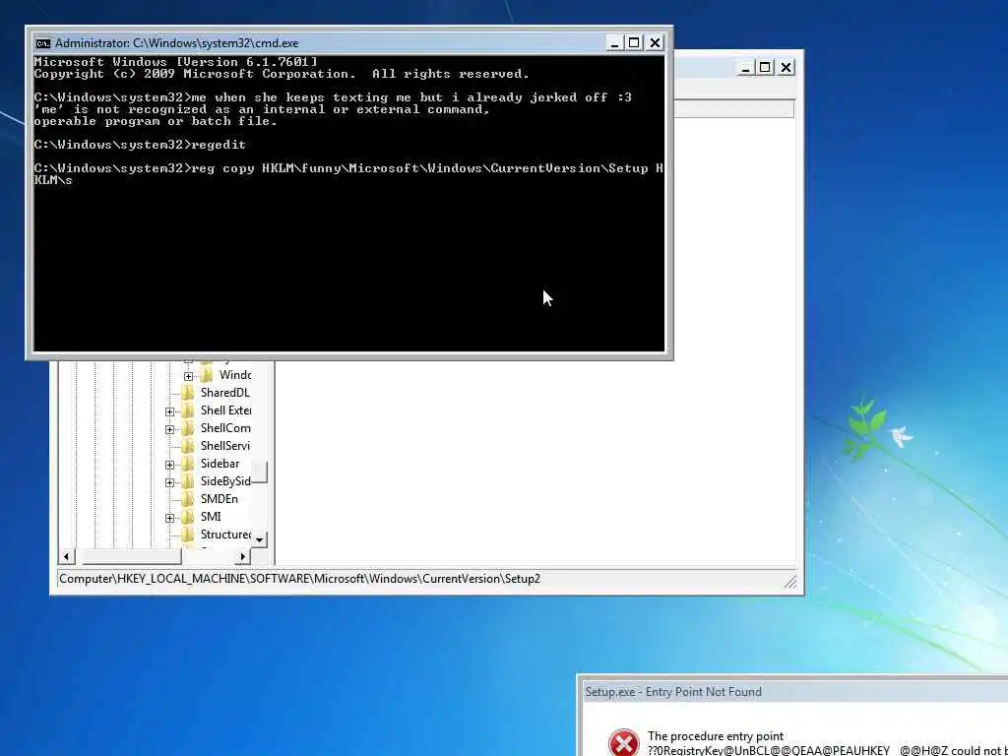Click tree horizontal scroll-right arrow

tap(242, 557)
